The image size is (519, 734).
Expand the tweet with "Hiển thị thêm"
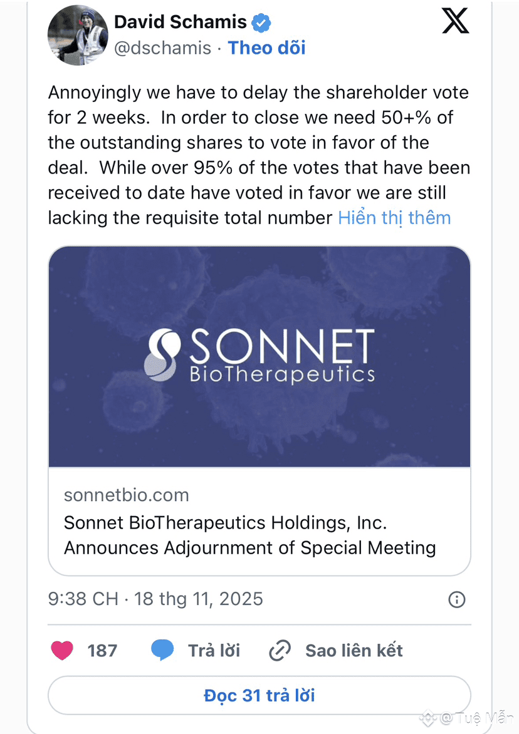394,218
